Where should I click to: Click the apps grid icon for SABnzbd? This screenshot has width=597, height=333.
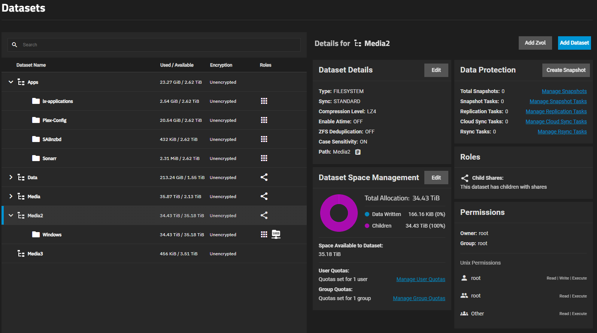coord(264,139)
